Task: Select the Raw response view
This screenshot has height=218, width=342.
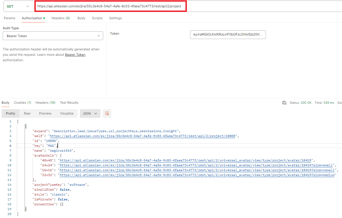Action: click(x=27, y=113)
